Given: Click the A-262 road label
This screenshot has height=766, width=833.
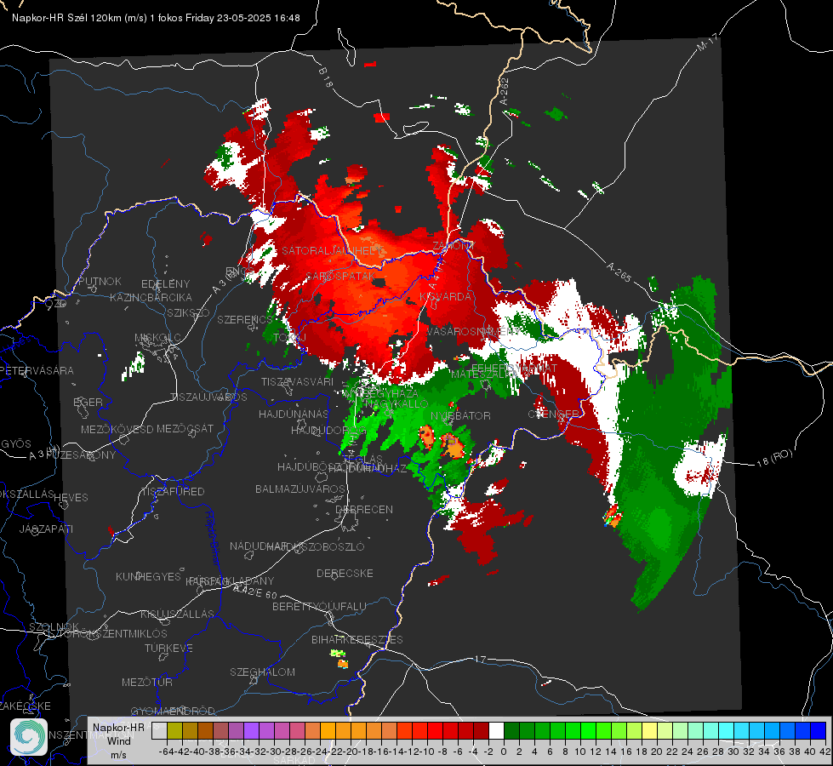Looking at the screenshot, I should (505, 91).
